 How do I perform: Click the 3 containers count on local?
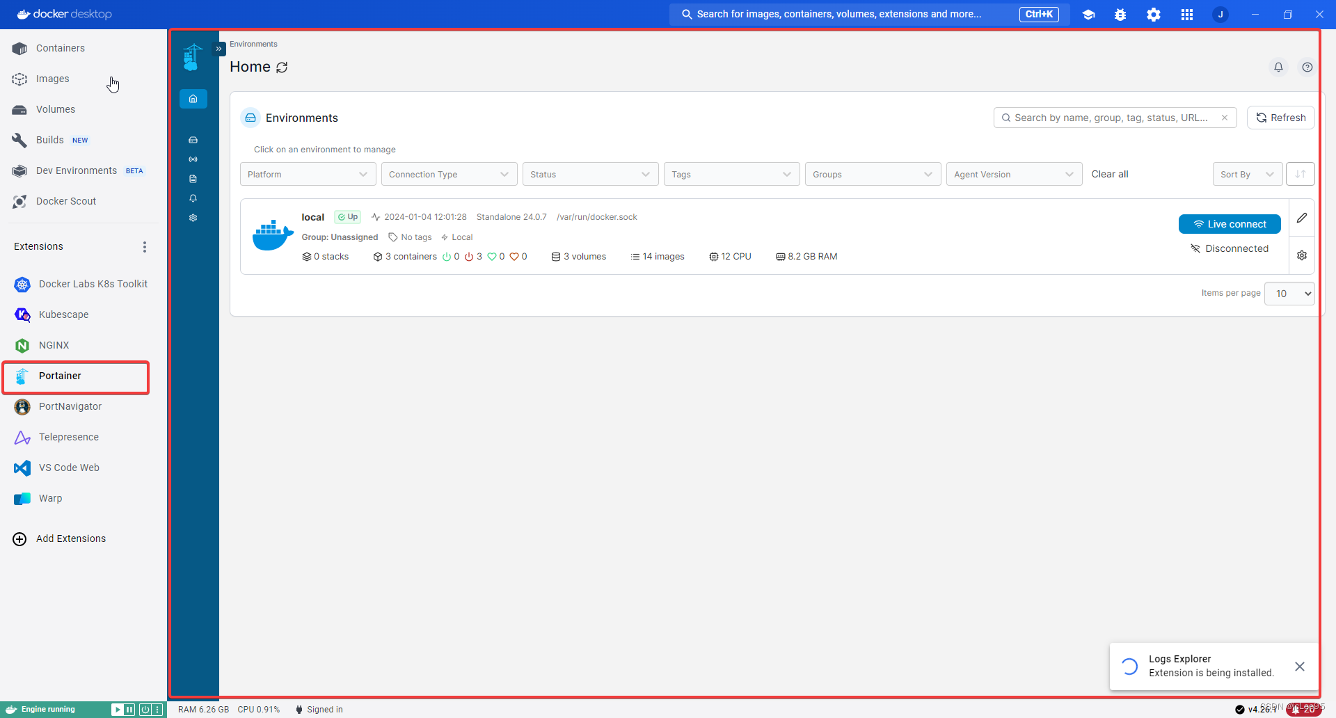(x=405, y=257)
